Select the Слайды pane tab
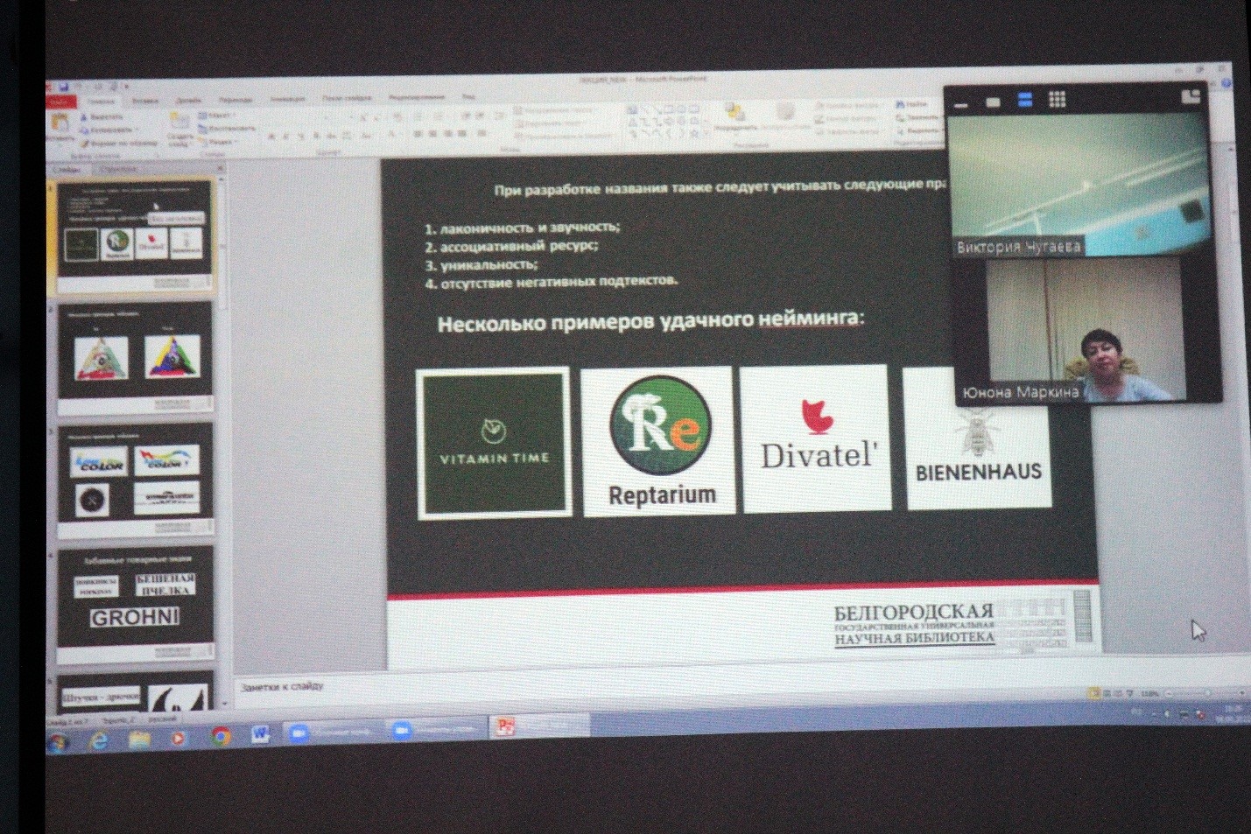The width and height of the screenshot is (1251, 834). tap(68, 168)
